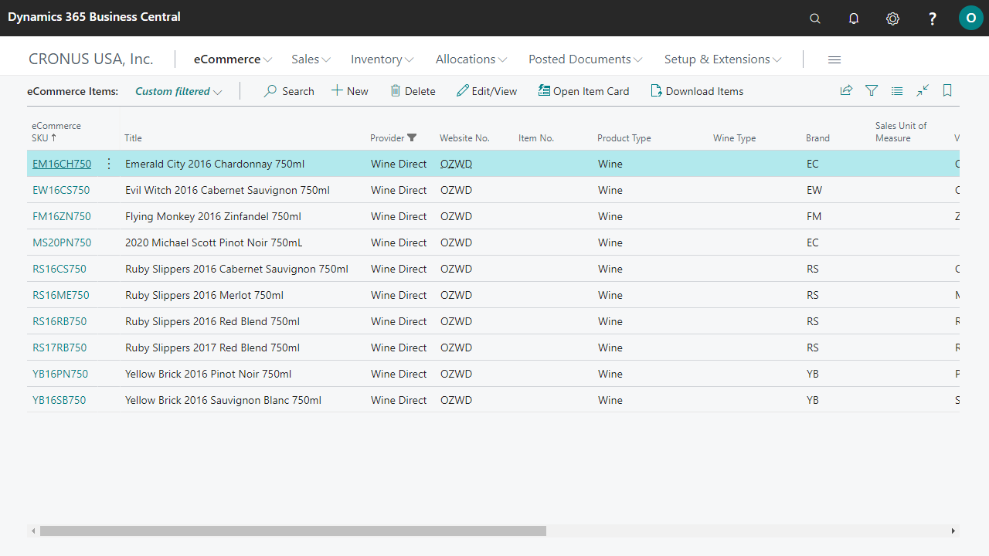Viewport: 989px width, 556px height.
Task: Click the Wine Type column header
Action: click(x=735, y=138)
